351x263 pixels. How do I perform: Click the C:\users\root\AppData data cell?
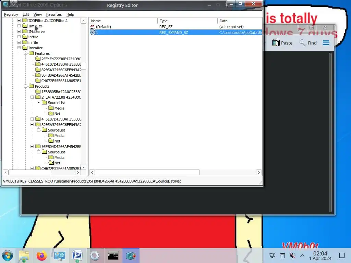click(240, 33)
